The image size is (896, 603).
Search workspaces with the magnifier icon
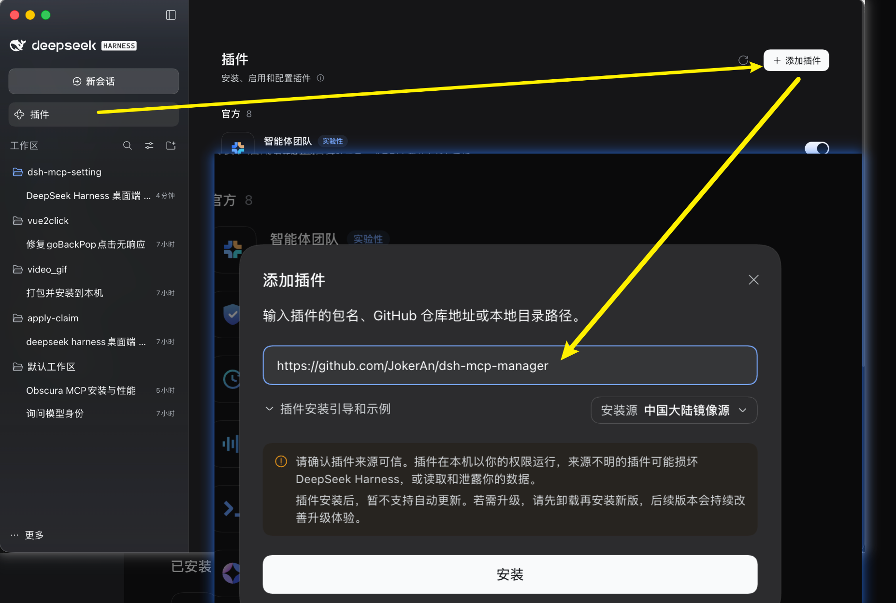(x=128, y=145)
